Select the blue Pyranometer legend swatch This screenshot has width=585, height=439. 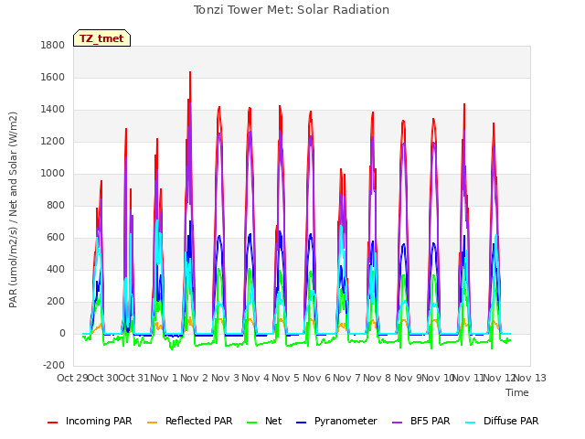[301, 423]
